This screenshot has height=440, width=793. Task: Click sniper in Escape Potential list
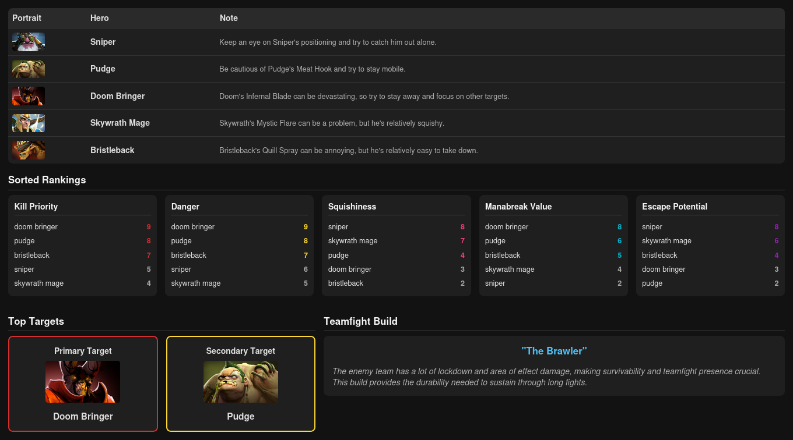tap(652, 227)
